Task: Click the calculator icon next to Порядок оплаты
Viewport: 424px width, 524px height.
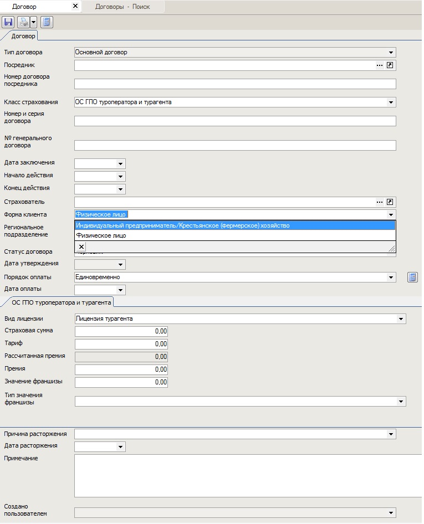Action: (x=412, y=277)
